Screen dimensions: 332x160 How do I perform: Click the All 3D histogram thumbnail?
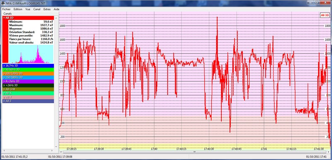click(x=31, y=54)
